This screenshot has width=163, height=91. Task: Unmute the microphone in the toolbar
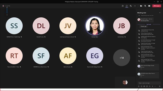tap(145, 6)
